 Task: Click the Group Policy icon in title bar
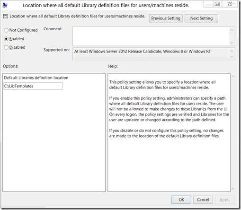click(5, 5)
